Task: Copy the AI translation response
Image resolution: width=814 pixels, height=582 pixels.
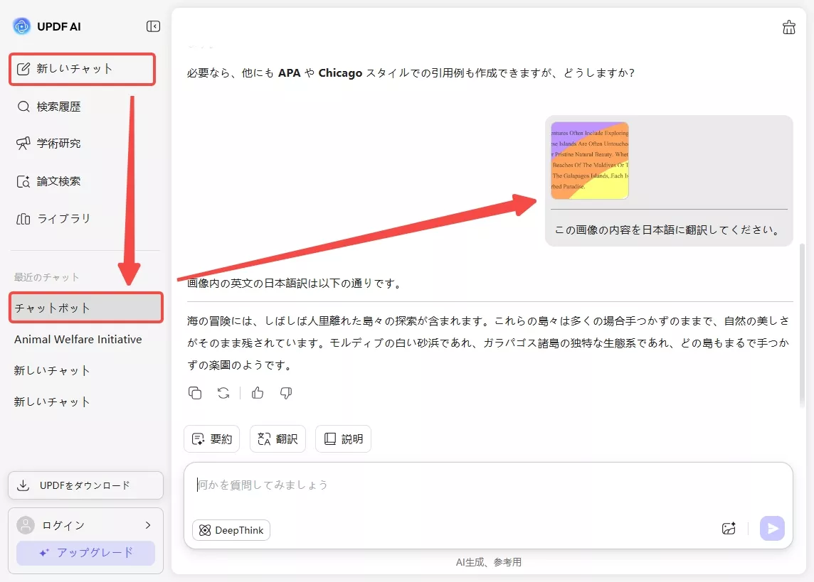Action: (x=195, y=393)
